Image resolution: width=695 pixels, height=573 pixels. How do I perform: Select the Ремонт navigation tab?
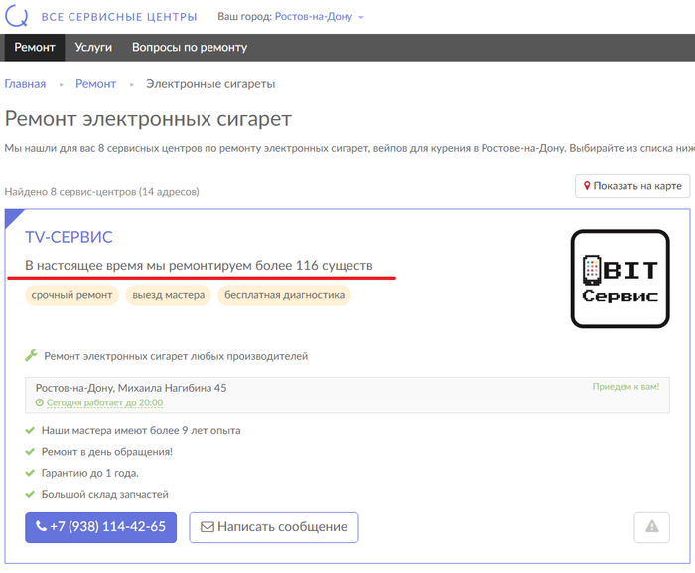(35, 48)
